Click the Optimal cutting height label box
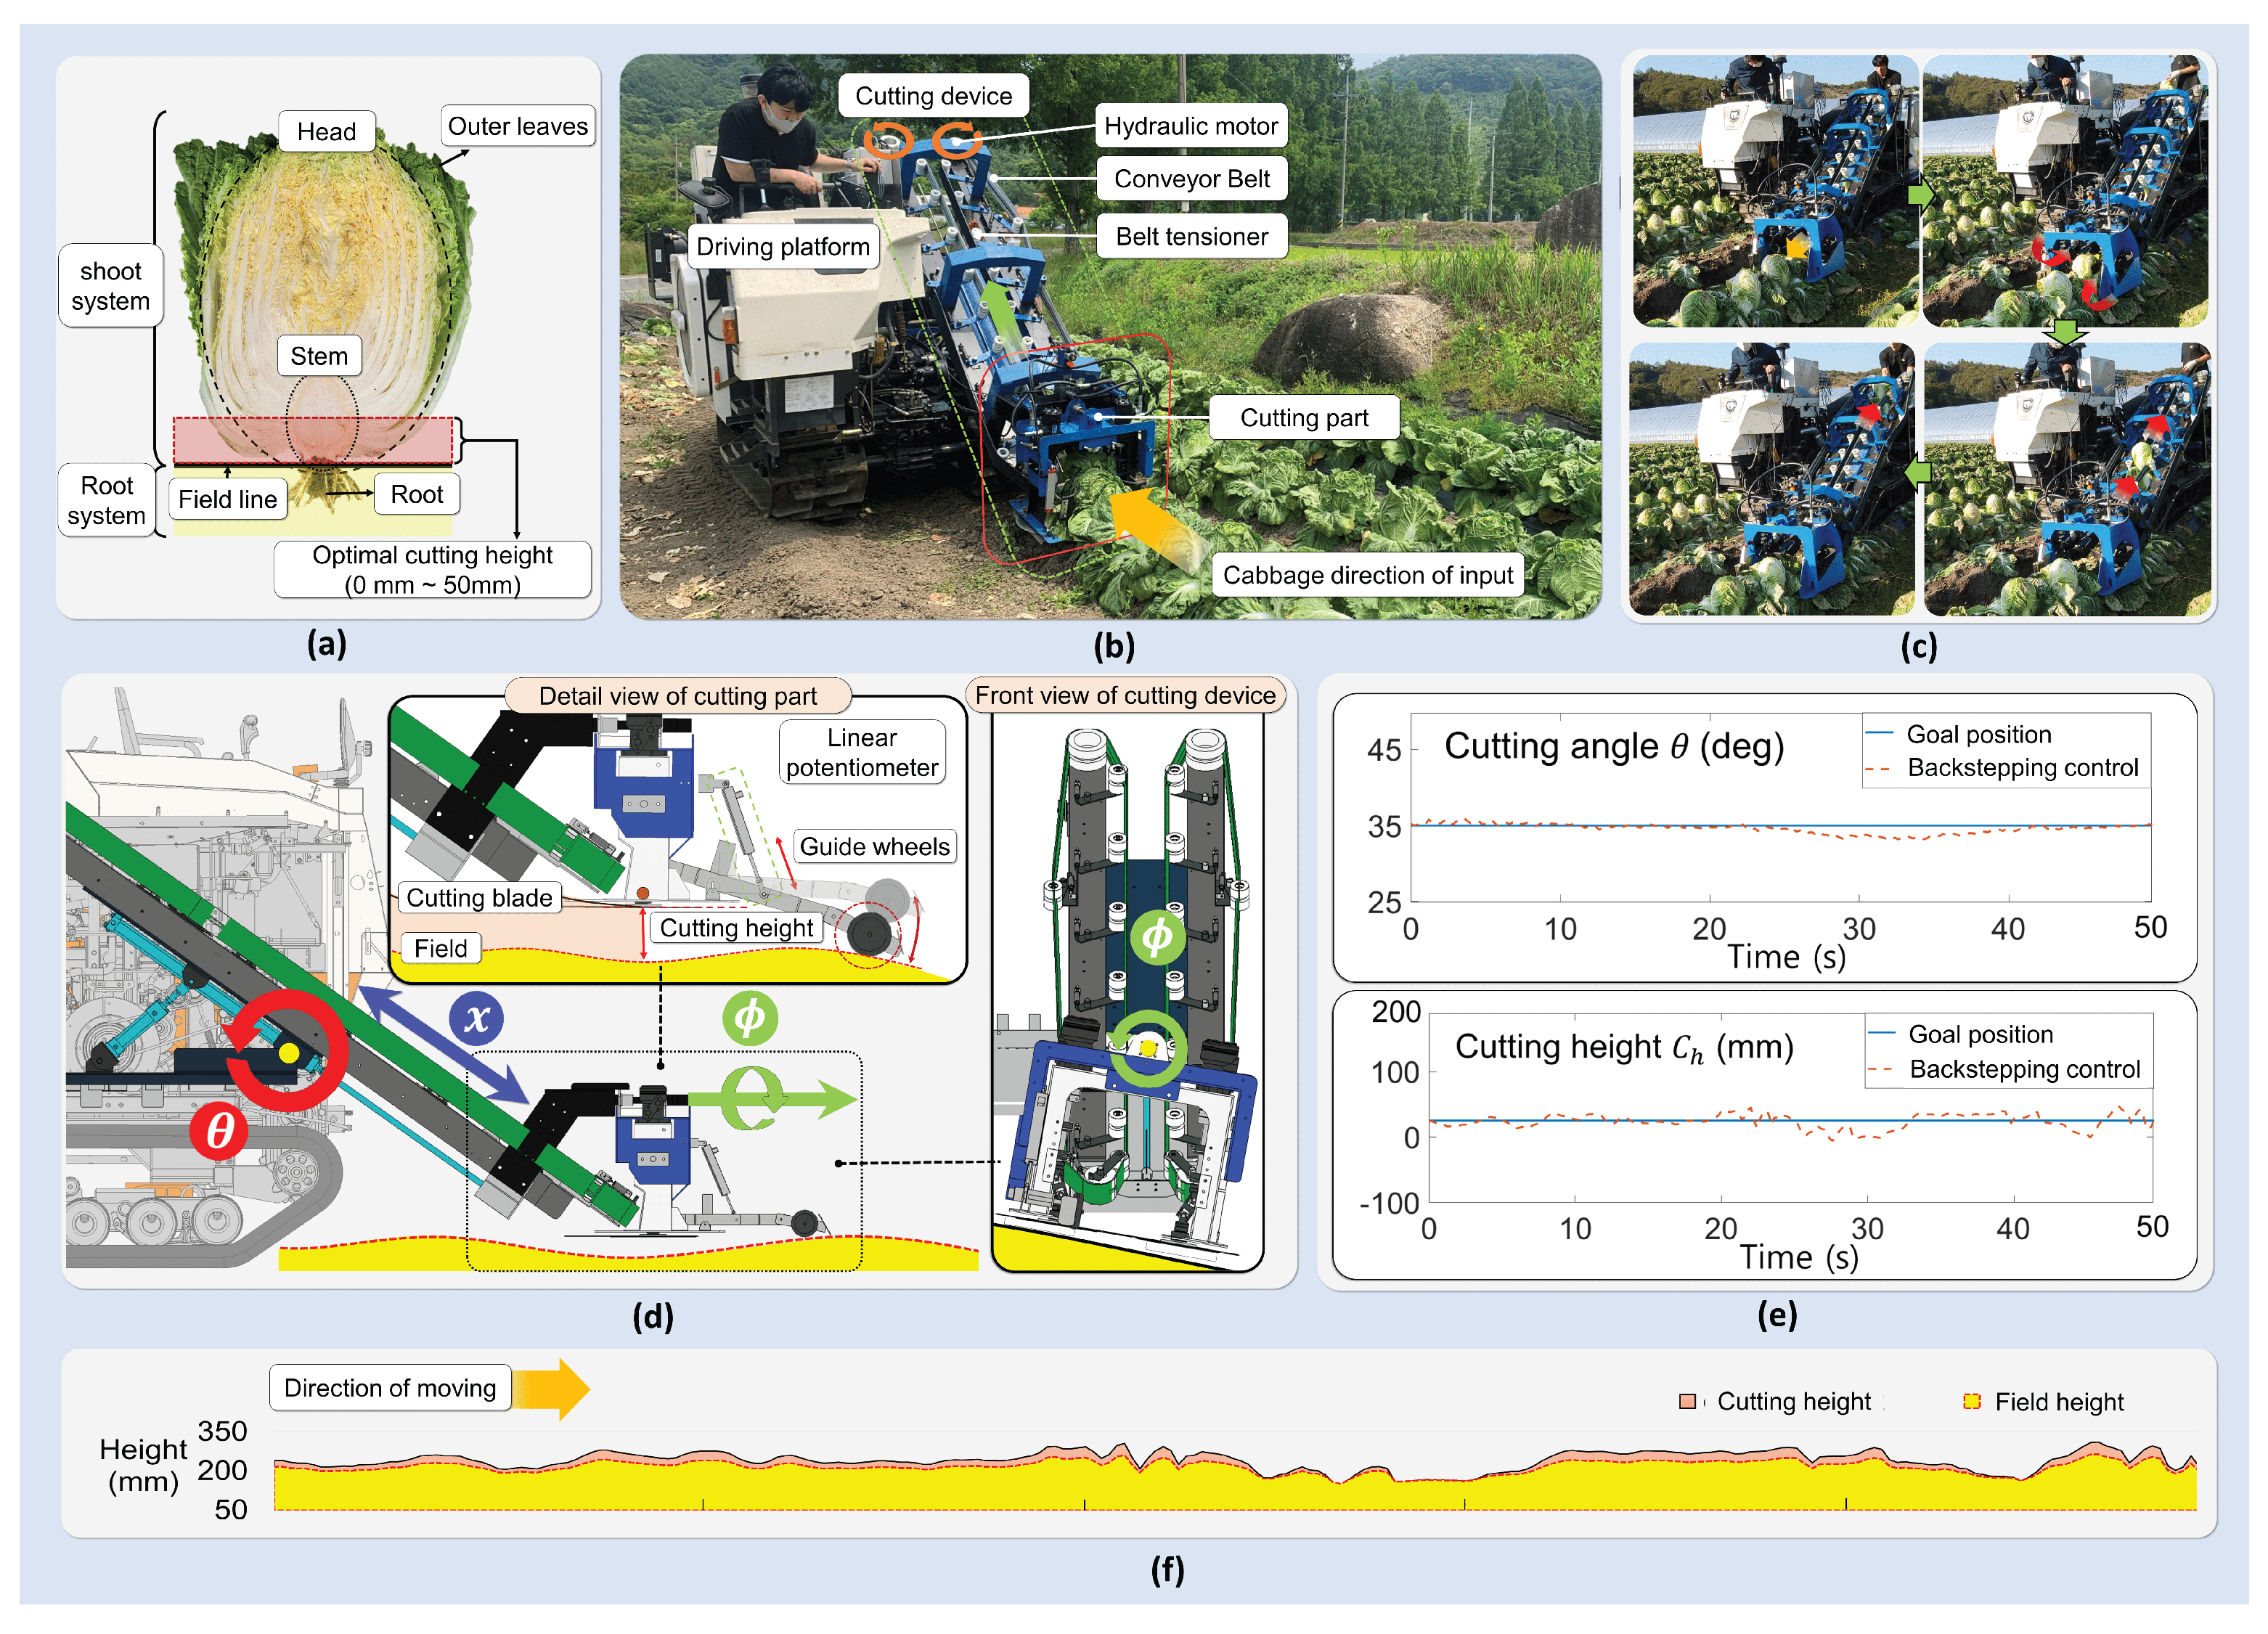 [432, 569]
